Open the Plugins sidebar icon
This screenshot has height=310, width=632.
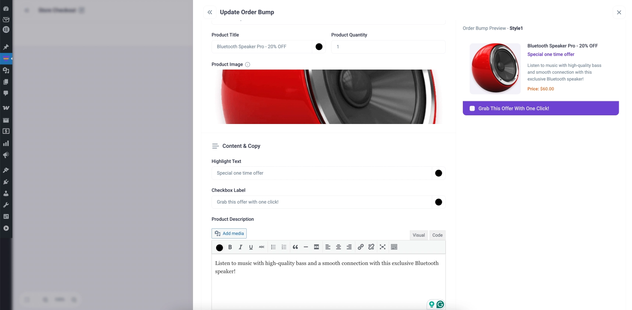tap(6, 182)
